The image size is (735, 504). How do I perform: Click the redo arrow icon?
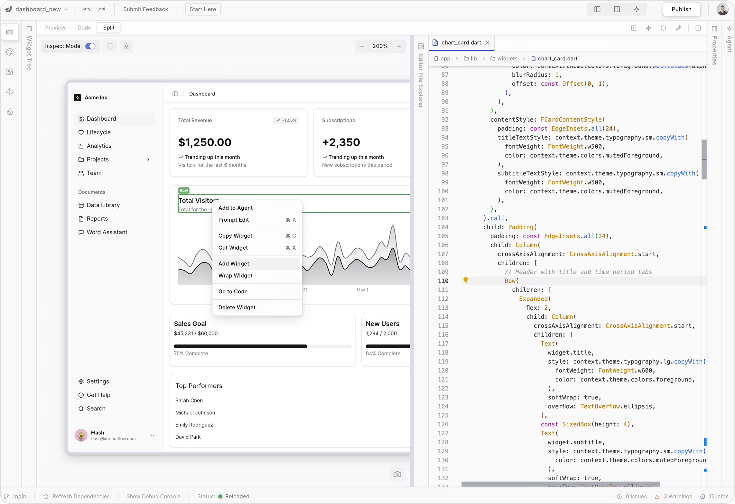pos(102,9)
